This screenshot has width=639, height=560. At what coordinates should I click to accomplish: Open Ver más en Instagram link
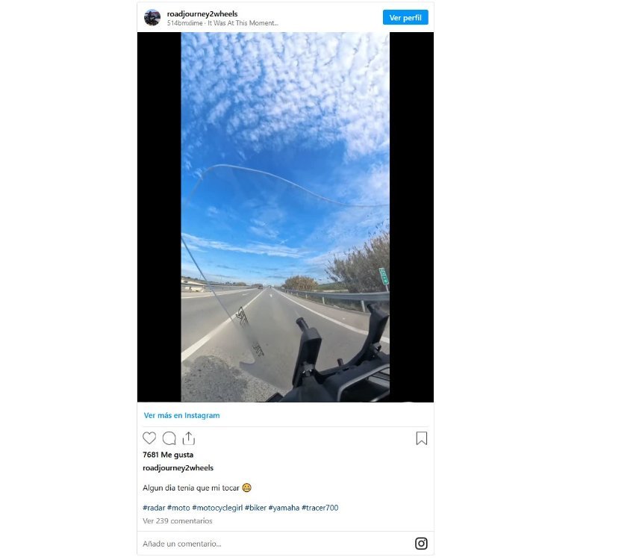181,415
